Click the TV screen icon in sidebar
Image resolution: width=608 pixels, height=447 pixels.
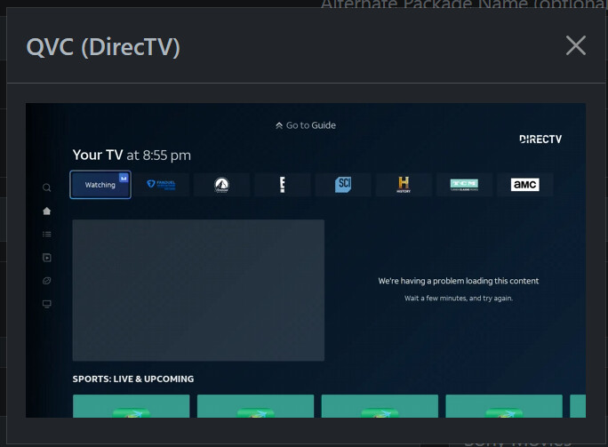click(x=47, y=304)
